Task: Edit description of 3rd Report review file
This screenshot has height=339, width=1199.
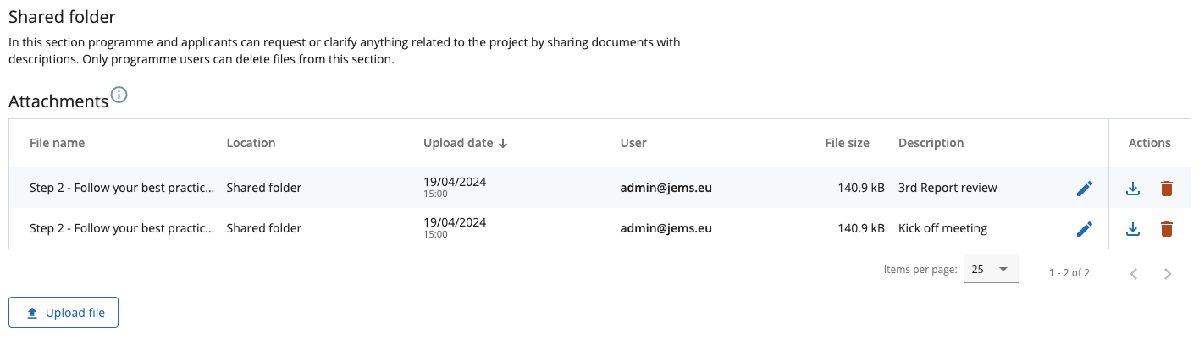Action: (x=1084, y=189)
